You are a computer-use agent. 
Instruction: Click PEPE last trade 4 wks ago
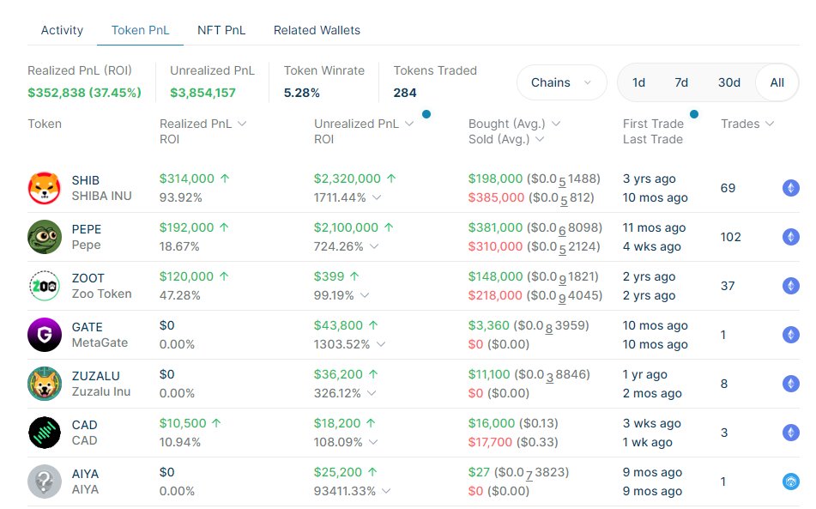(x=652, y=246)
